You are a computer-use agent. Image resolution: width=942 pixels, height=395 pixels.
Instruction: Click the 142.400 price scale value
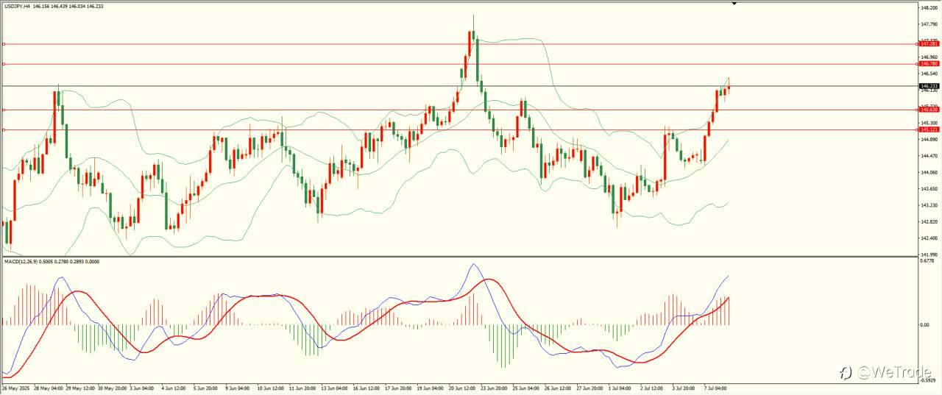pos(928,238)
